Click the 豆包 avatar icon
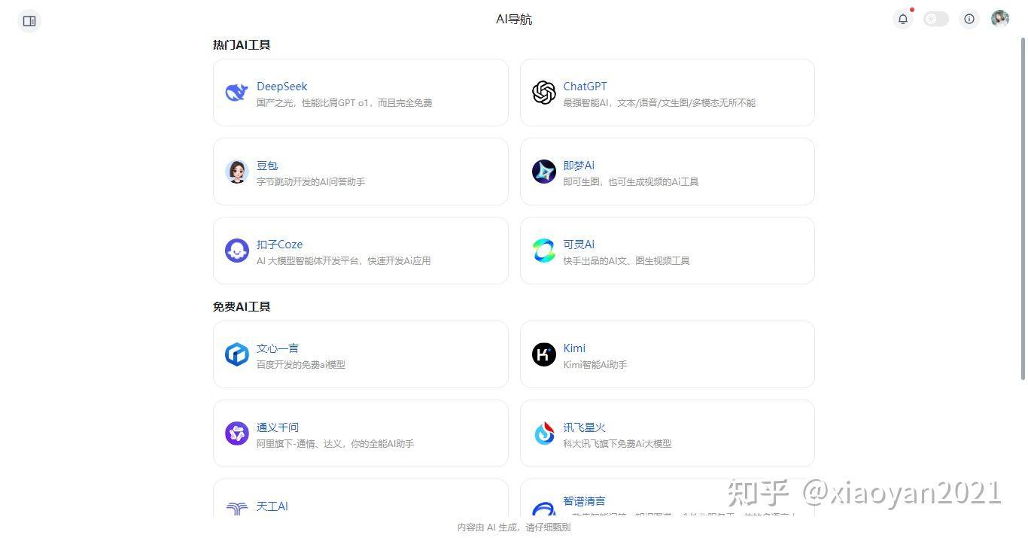The width and height of the screenshot is (1028, 538). [x=237, y=172]
